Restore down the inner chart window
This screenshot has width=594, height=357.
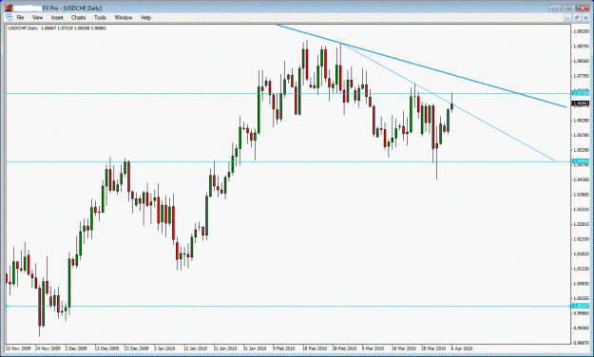[577, 18]
